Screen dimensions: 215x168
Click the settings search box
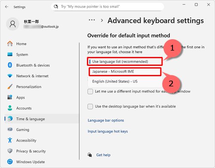coord(107,6)
